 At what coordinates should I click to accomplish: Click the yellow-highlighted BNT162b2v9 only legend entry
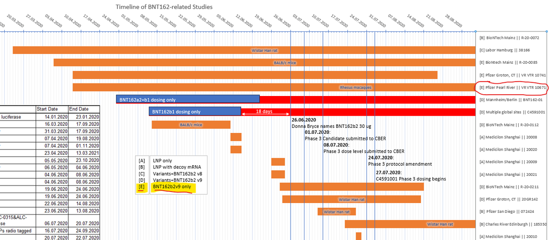point(174,187)
